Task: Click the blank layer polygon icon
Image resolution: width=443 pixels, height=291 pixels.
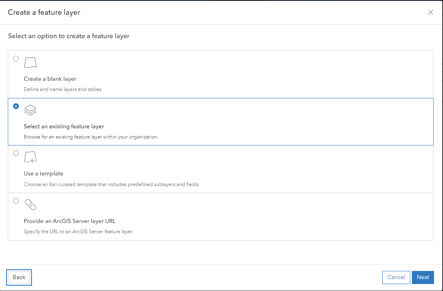Action: click(30, 62)
